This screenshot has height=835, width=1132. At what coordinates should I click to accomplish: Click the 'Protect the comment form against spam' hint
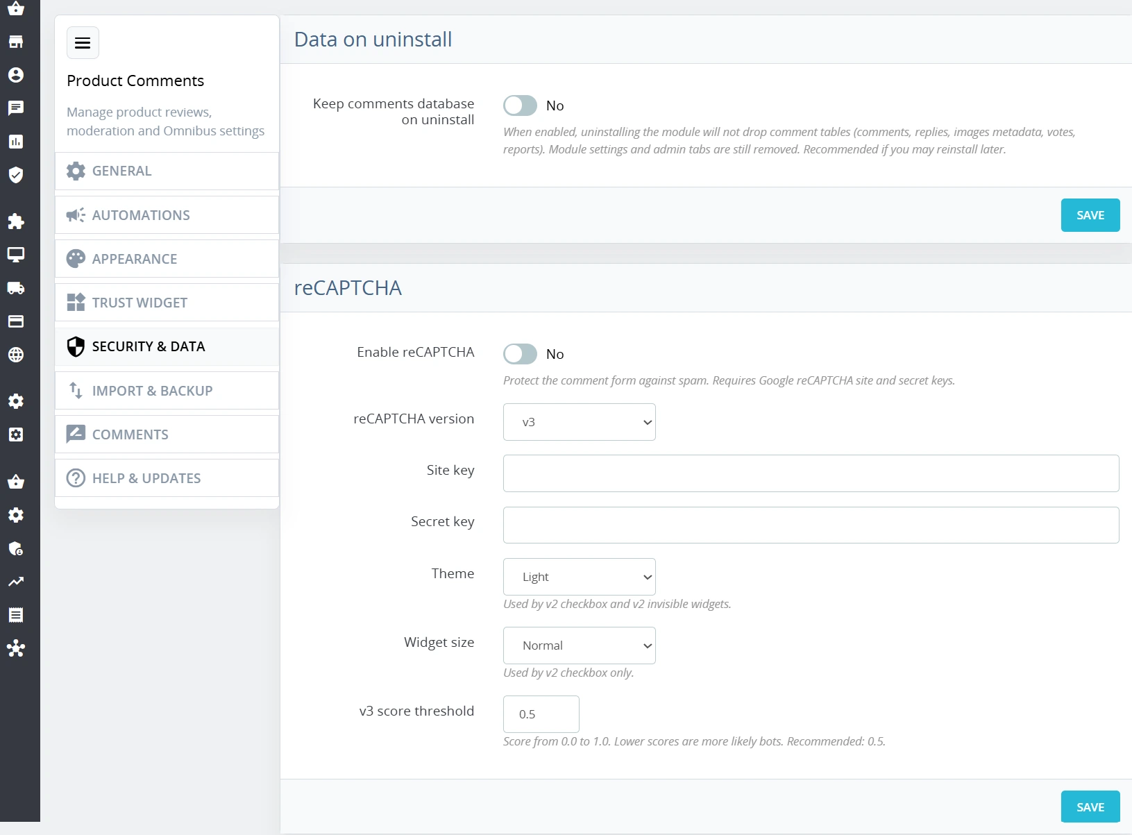(x=729, y=380)
